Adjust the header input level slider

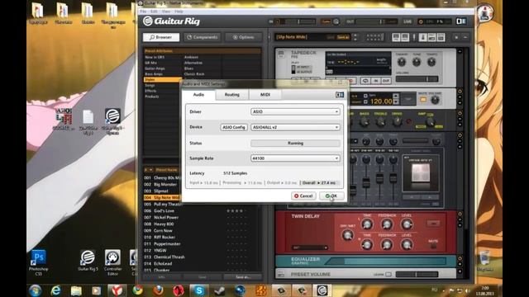[295, 21]
